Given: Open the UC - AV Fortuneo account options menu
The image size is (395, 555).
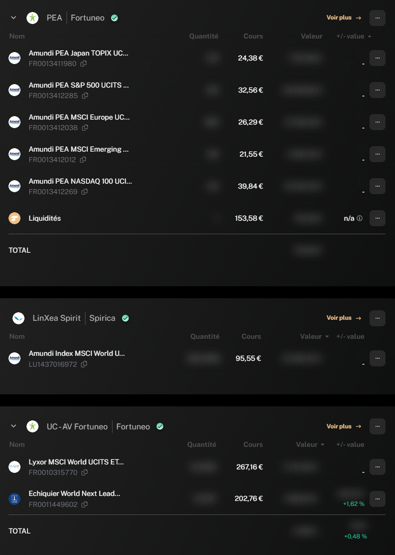Looking at the screenshot, I should click(x=377, y=426).
